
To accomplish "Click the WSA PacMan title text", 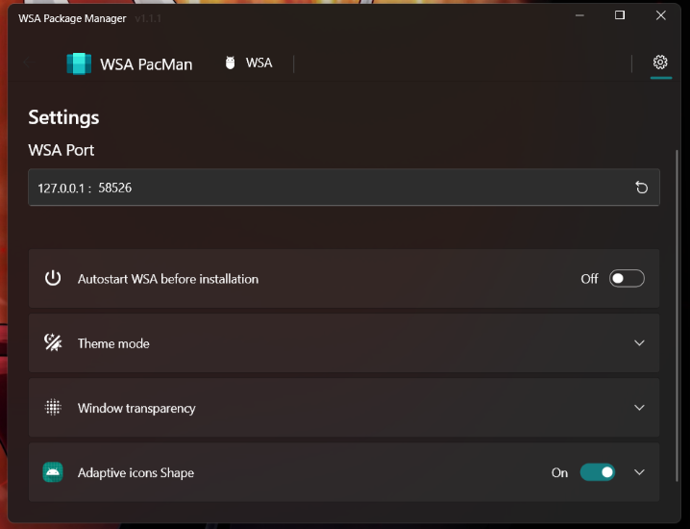I will (x=146, y=64).
